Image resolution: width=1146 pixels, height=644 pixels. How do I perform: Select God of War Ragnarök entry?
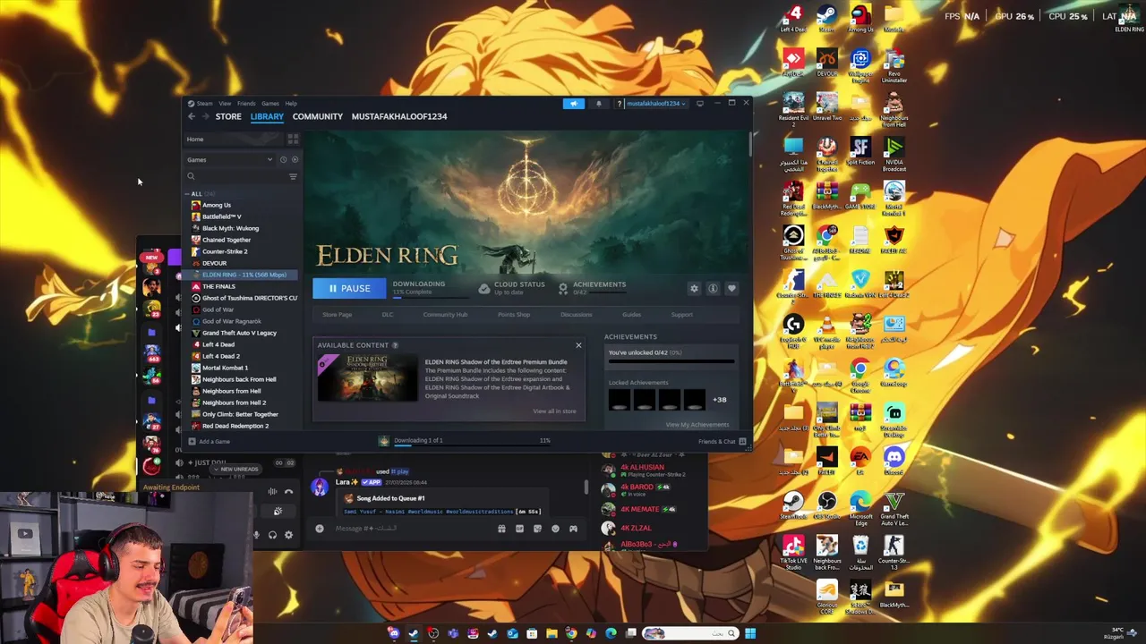click(x=231, y=321)
